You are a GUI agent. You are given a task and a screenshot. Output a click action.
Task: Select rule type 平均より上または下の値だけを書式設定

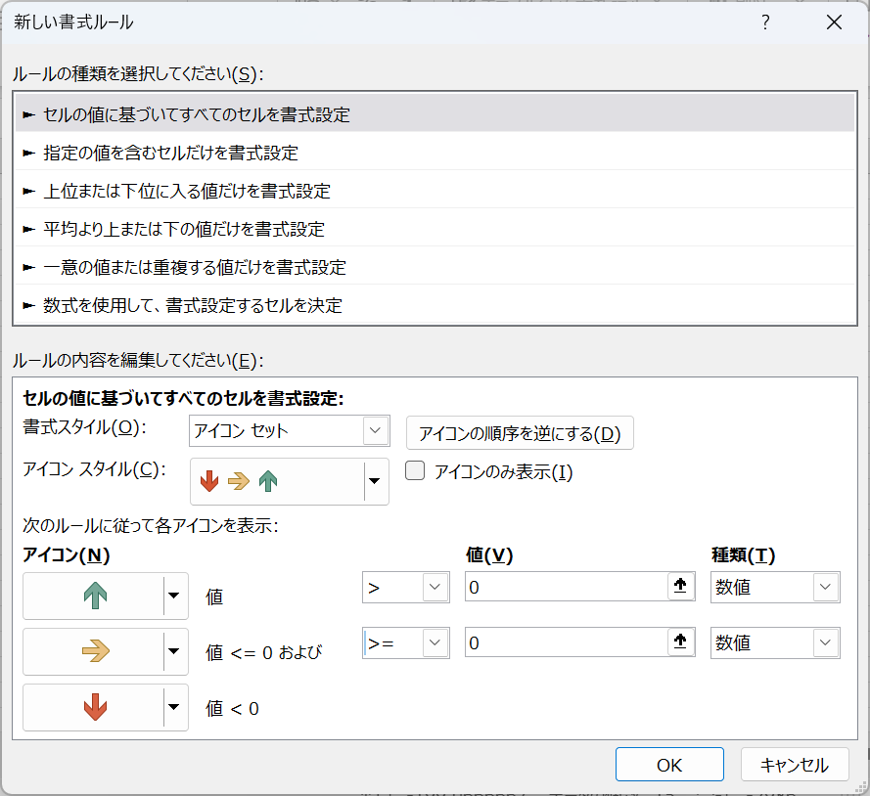pos(435,229)
